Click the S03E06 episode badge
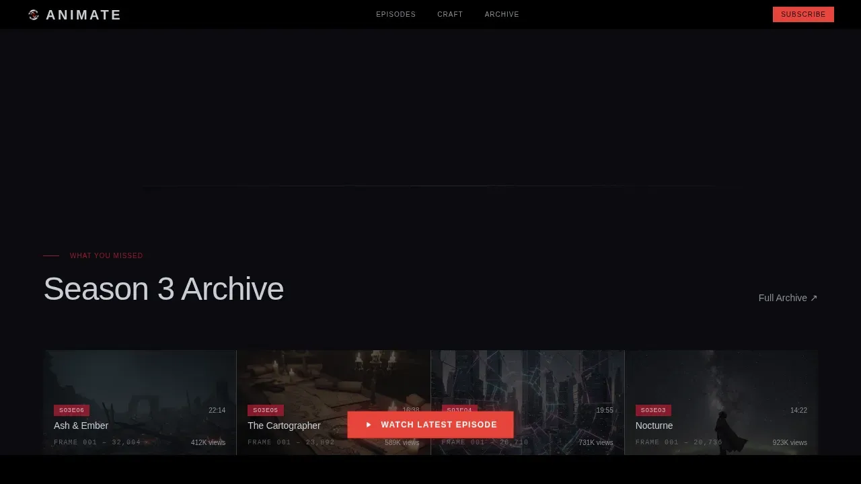 coord(71,410)
